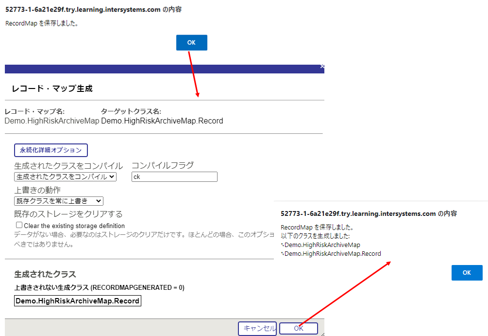Open 永続化詳細オプション settings
This screenshot has height=336, width=488.
[x=51, y=150]
